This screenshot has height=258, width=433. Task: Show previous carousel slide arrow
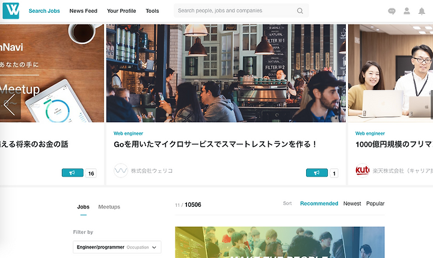point(10,105)
